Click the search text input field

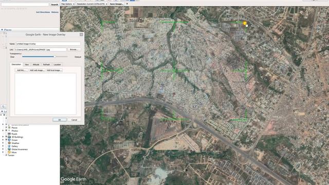[25, 5]
